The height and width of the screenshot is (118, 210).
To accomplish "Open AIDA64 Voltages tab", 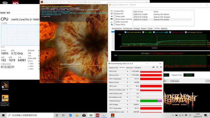I will tap(137, 28).
